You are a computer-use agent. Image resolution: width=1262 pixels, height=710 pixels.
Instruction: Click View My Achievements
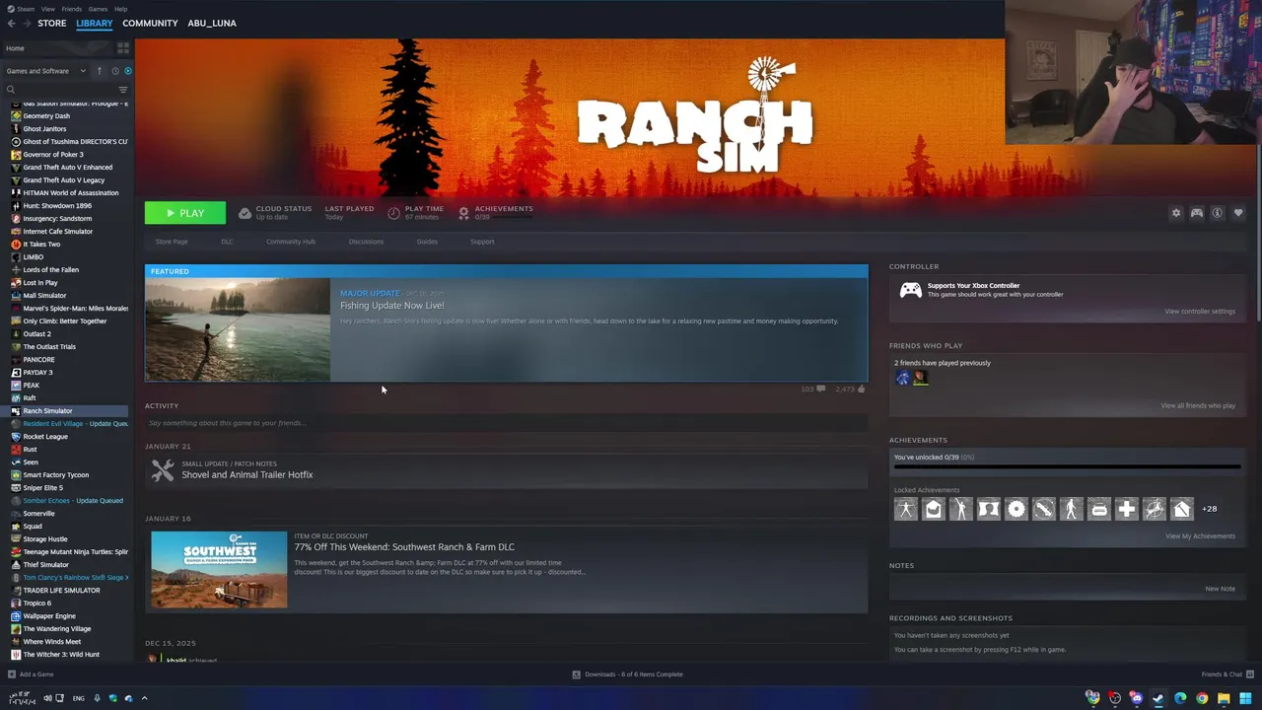pos(1200,536)
